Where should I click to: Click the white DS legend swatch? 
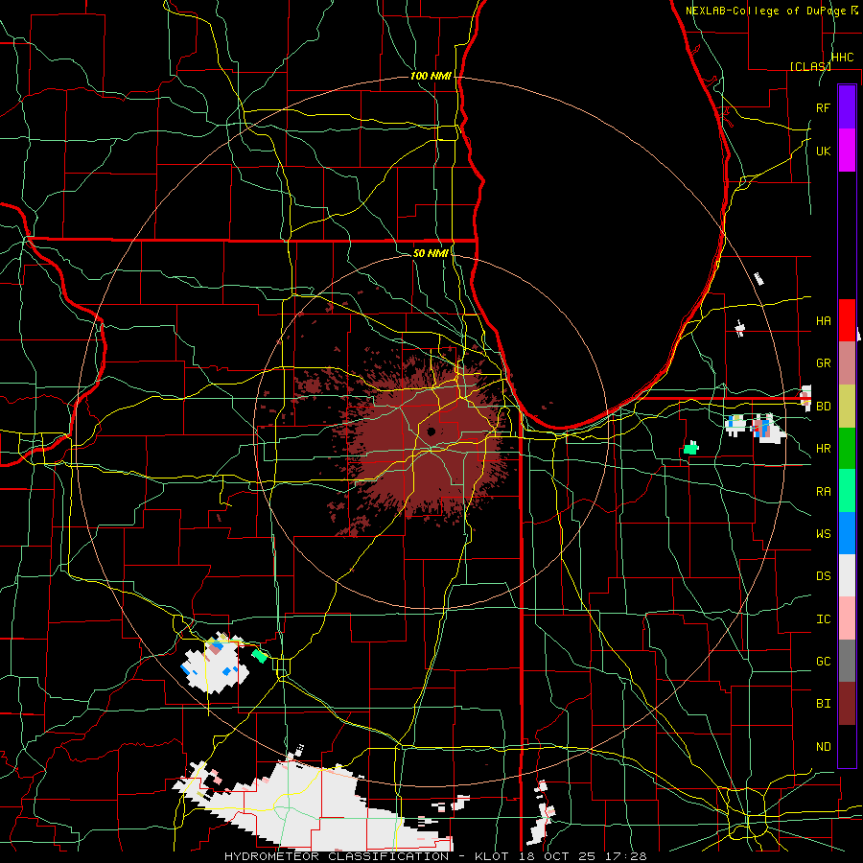point(847,575)
